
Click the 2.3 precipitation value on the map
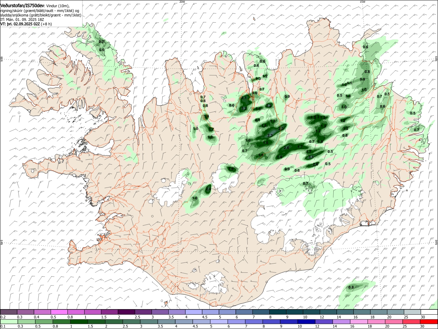(281, 129)
